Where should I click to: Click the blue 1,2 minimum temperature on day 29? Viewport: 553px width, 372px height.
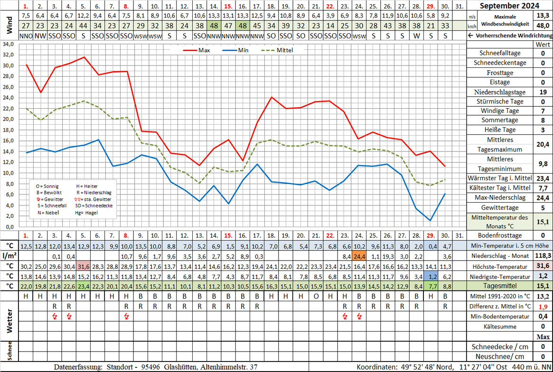431,276
